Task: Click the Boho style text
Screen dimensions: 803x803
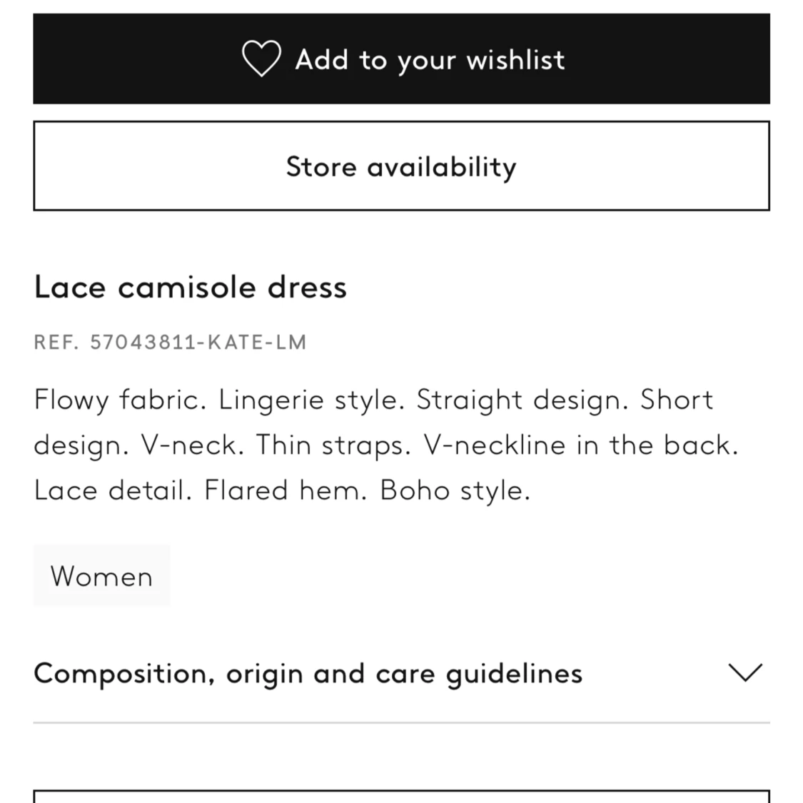Action: [455, 490]
